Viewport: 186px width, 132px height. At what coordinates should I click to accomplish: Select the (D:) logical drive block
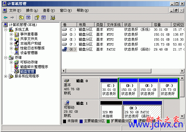129,88
